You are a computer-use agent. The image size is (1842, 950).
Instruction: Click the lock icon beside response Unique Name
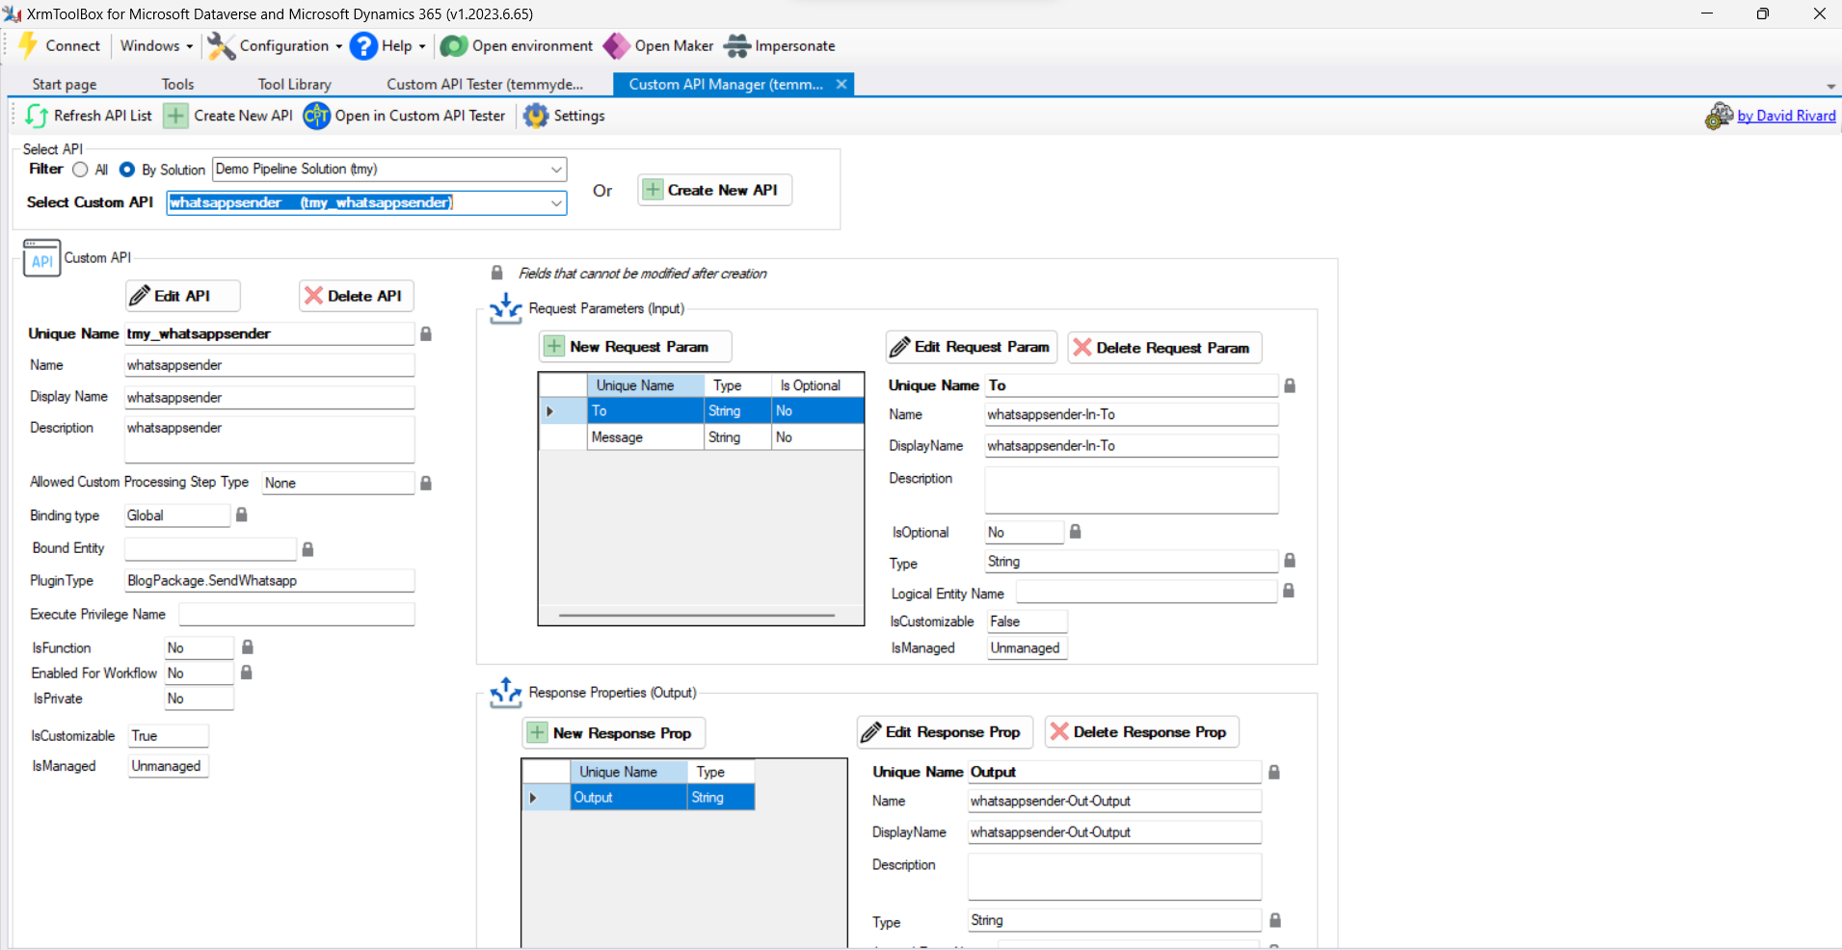tap(1274, 772)
